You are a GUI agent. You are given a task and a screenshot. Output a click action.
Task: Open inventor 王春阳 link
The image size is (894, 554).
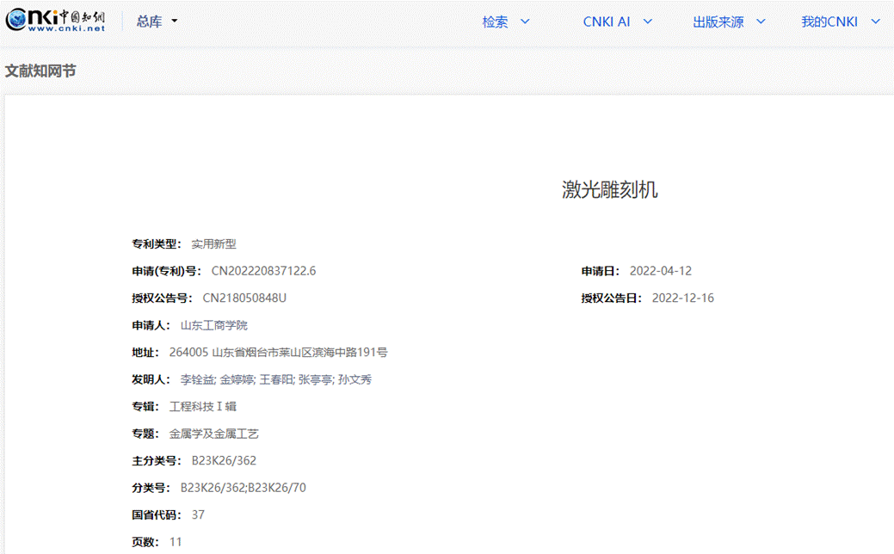[x=276, y=379]
